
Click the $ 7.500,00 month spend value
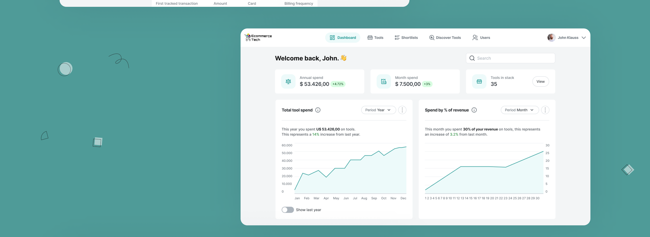tap(408, 84)
